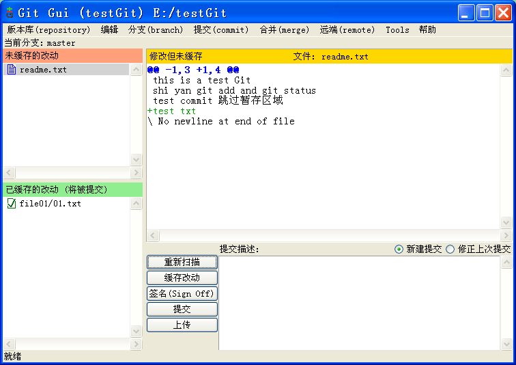Click the down arrow of the staged list scrollbar
516x365 pixels.
136,331
